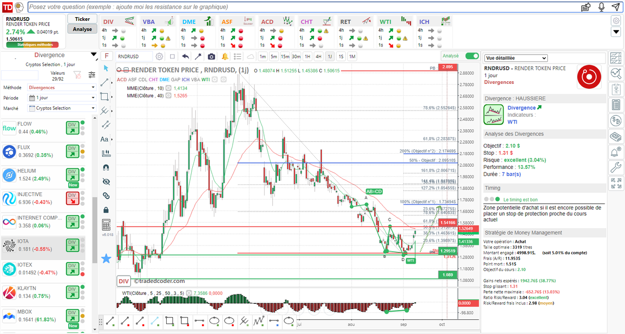
Task: Enable the magnet snap tool
Action: point(106,168)
